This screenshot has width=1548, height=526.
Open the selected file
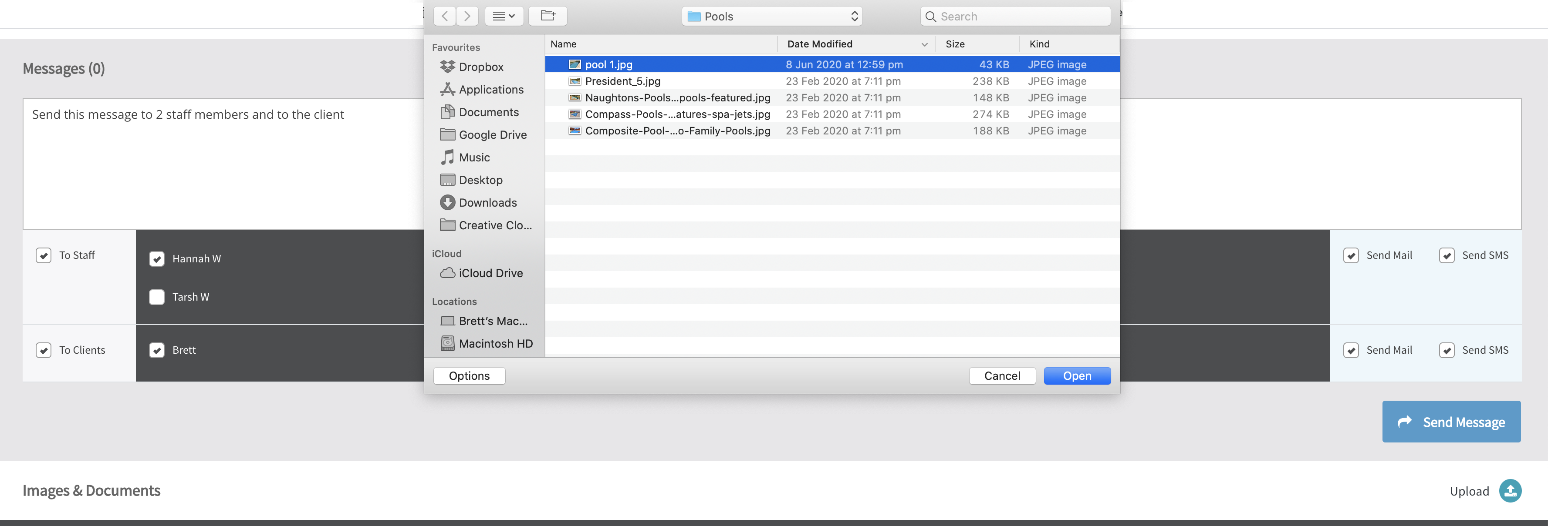tap(1077, 376)
